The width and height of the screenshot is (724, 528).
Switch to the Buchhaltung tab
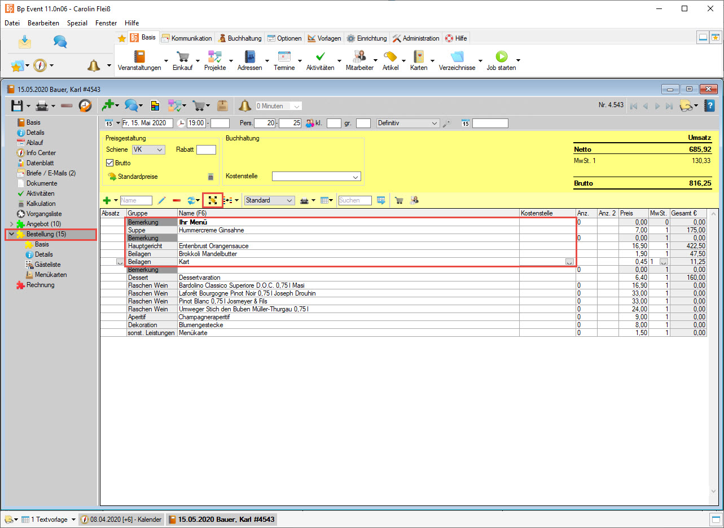click(240, 38)
